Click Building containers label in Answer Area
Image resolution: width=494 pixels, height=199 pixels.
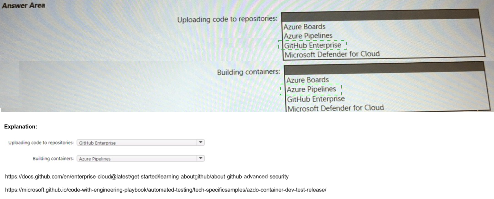(248, 72)
